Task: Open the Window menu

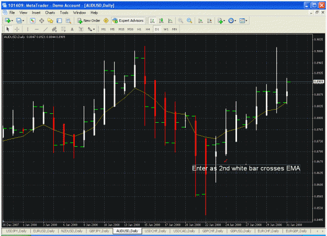Action: 80,13
